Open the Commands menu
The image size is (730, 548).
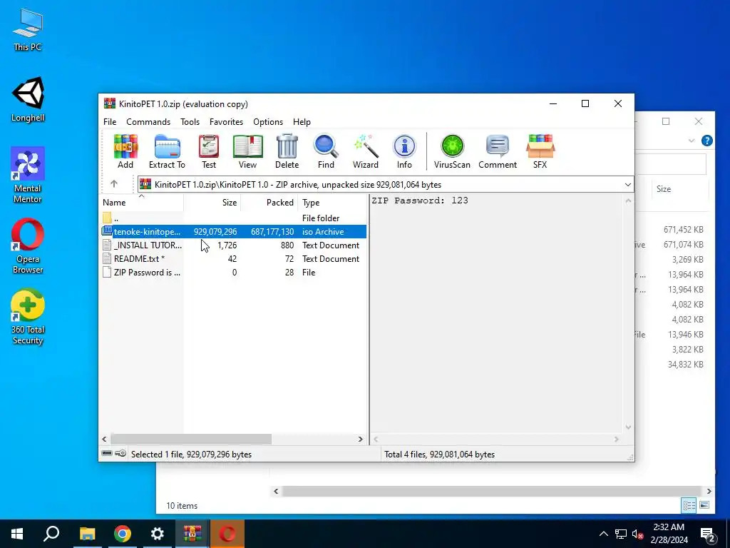[x=148, y=121]
